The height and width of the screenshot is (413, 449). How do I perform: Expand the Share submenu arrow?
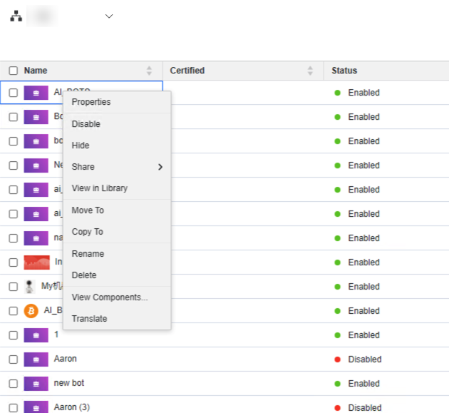(x=160, y=167)
